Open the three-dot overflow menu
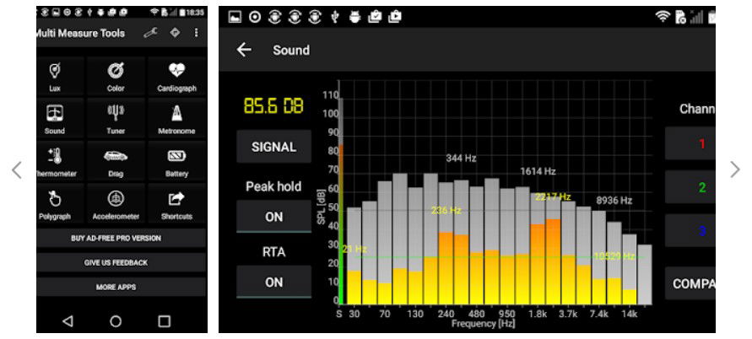The width and height of the screenshot is (752, 339). [x=196, y=33]
